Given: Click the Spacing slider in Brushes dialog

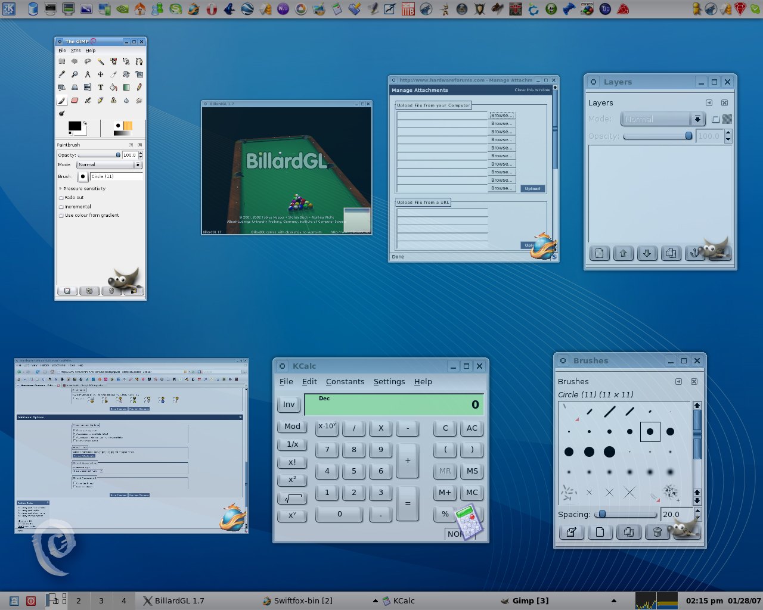Looking at the screenshot, I should pos(626,514).
